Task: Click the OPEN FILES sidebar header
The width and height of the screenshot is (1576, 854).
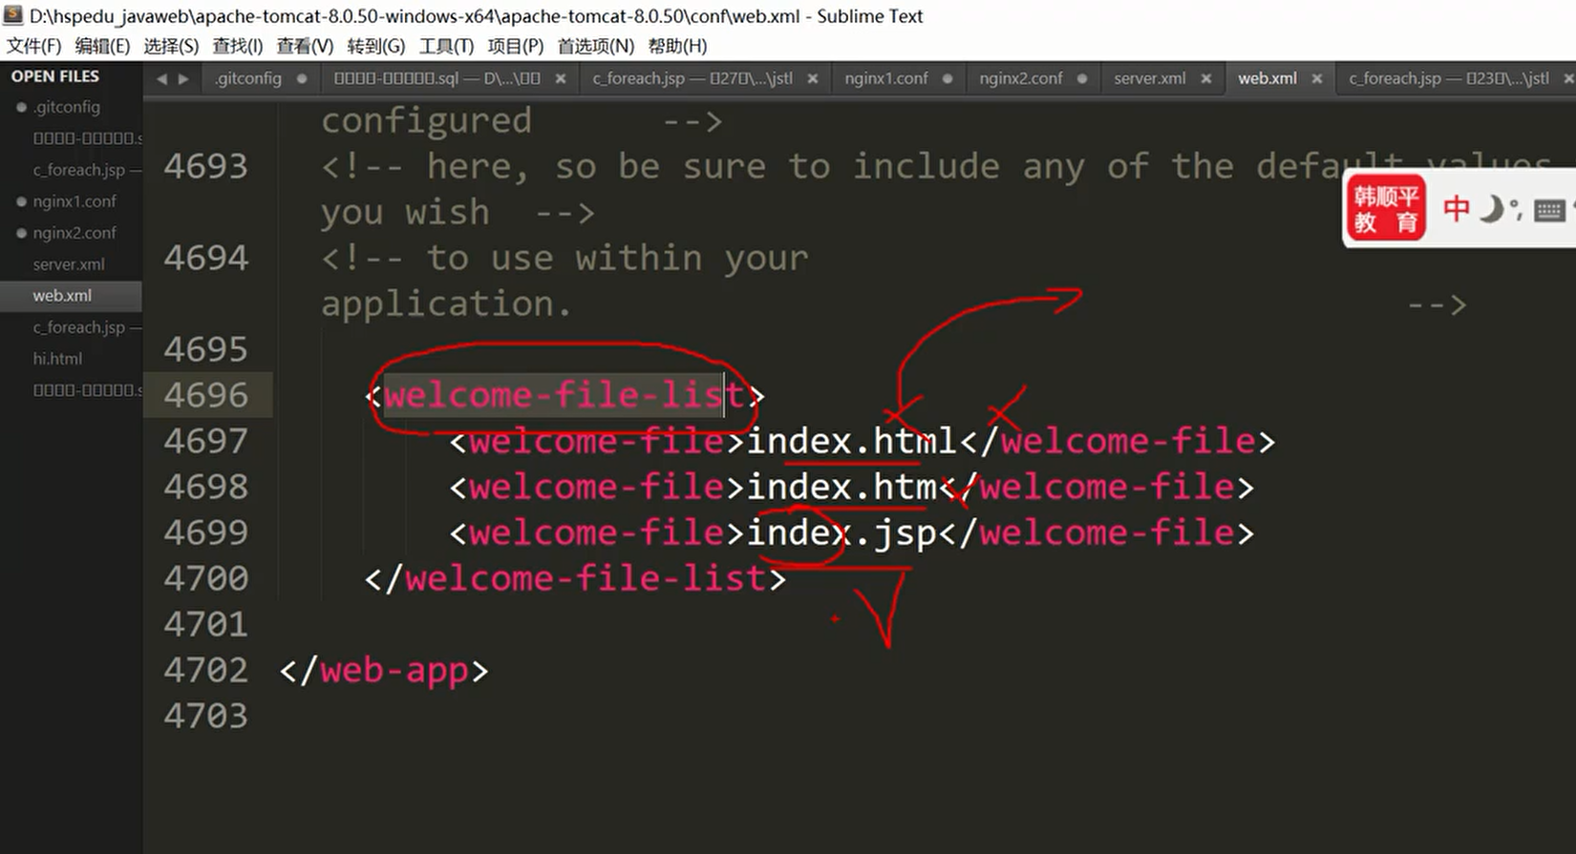Action: point(55,76)
